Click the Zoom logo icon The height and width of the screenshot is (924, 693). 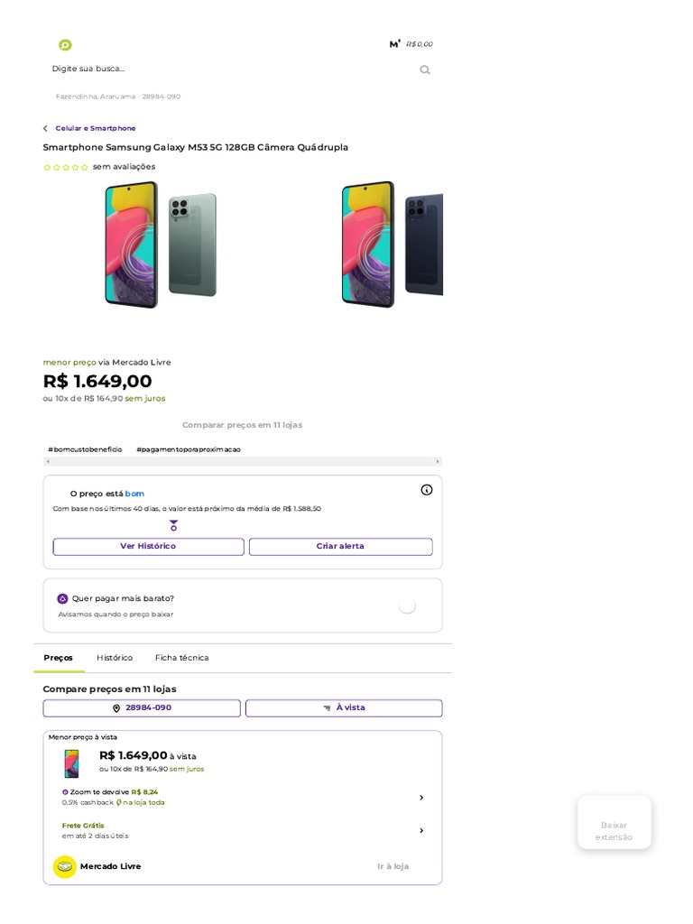(65, 45)
